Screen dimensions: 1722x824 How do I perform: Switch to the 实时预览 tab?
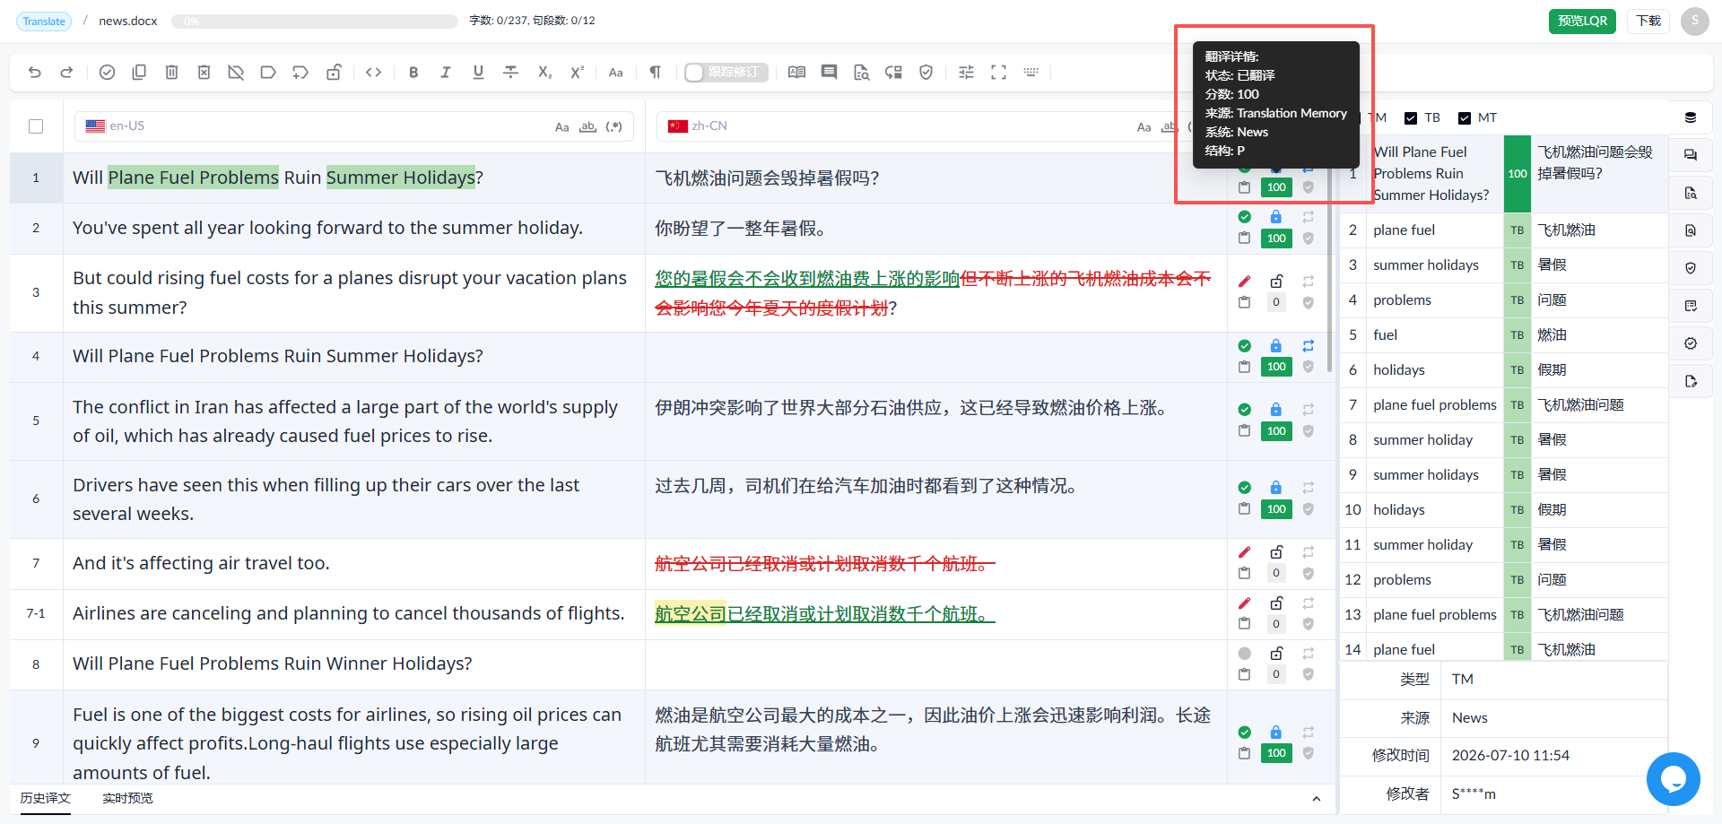click(127, 798)
